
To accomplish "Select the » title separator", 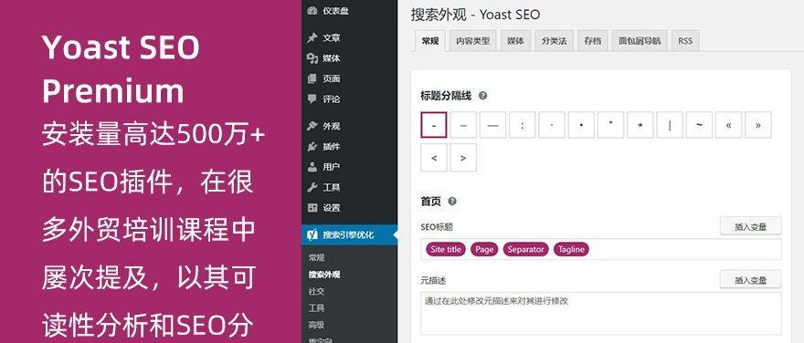I will (758, 125).
